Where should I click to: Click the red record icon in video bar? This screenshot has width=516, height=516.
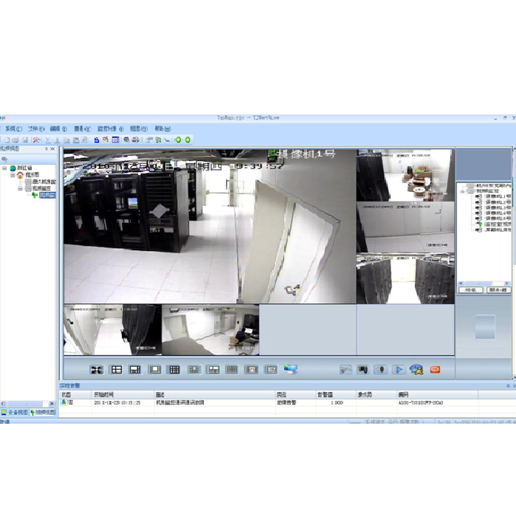coord(435,369)
